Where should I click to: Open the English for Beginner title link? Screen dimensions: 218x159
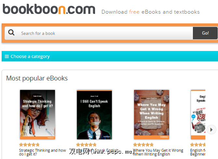click(x=198, y=152)
